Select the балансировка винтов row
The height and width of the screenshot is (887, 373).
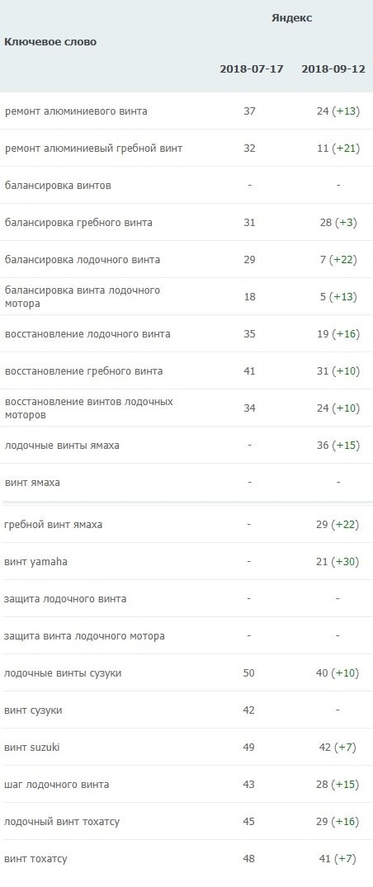186,185
